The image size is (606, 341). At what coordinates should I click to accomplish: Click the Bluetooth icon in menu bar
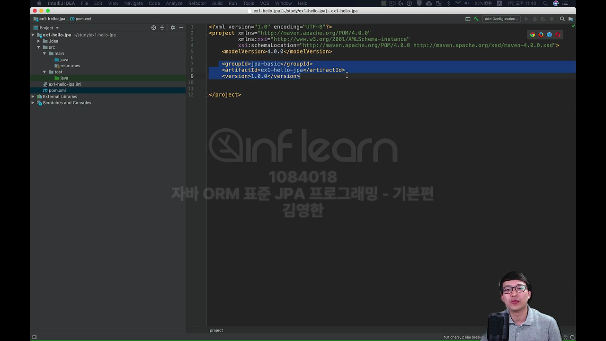[448, 3]
